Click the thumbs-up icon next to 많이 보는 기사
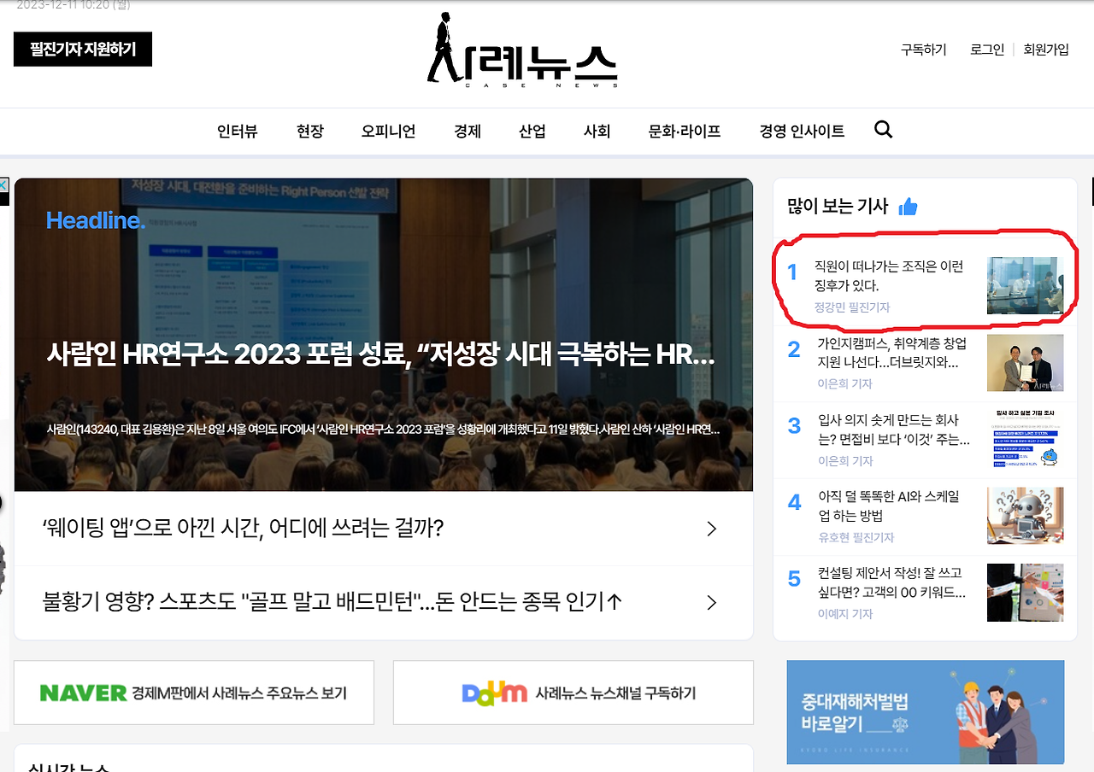This screenshot has width=1094, height=772. (908, 206)
